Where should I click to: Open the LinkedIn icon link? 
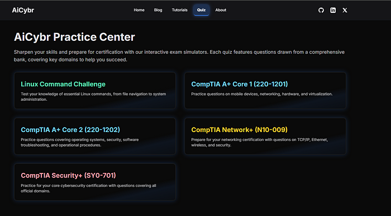point(333,10)
